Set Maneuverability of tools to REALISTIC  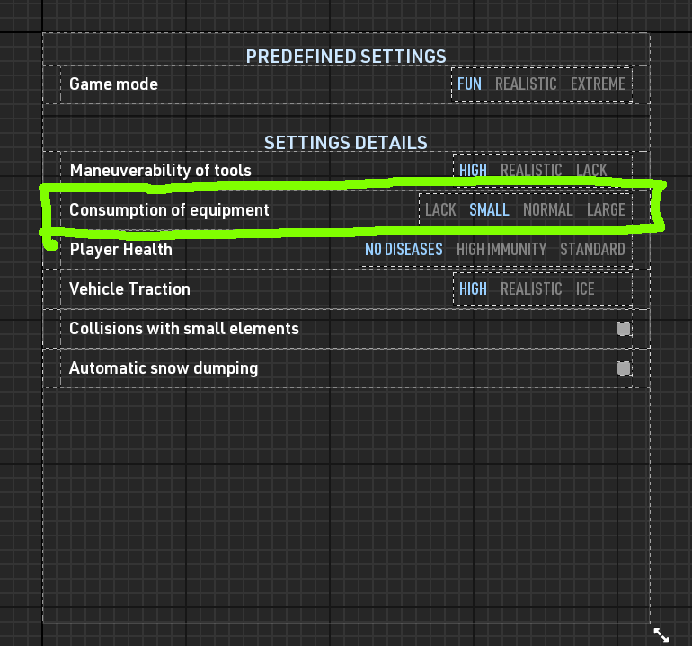coord(531,171)
